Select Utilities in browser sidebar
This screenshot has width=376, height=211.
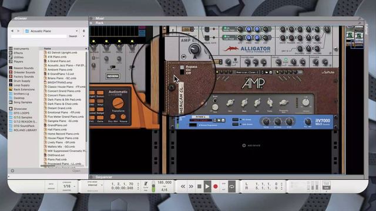click(16, 57)
